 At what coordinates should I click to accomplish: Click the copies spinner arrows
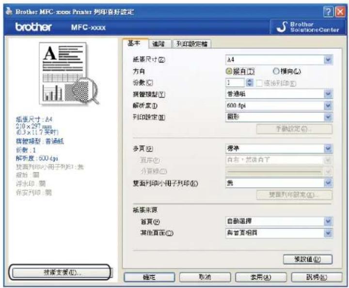click(x=250, y=83)
